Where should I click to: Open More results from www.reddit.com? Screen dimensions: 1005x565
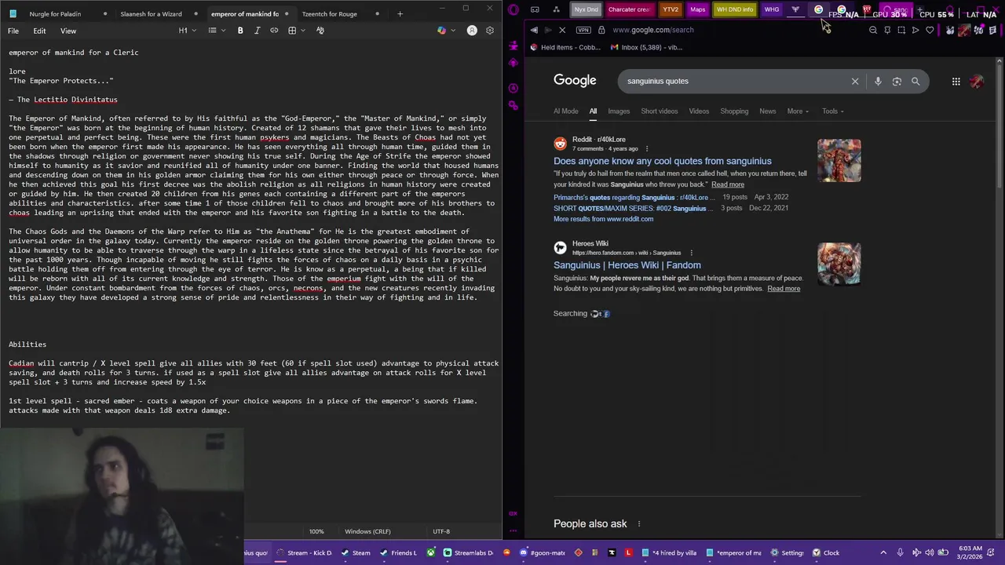[603, 219]
